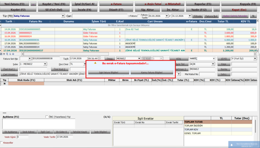
Task: Click the Filtrele button
Action: (198, 16)
